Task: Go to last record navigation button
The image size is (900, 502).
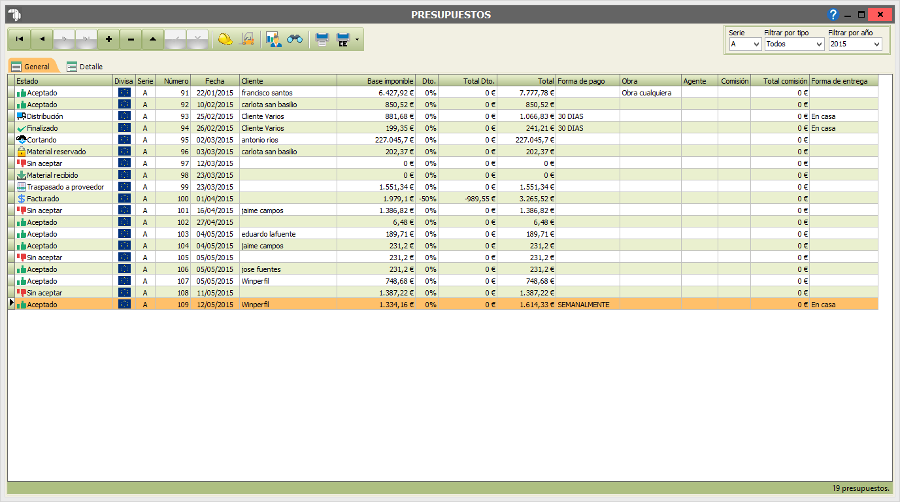Action: (86, 39)
